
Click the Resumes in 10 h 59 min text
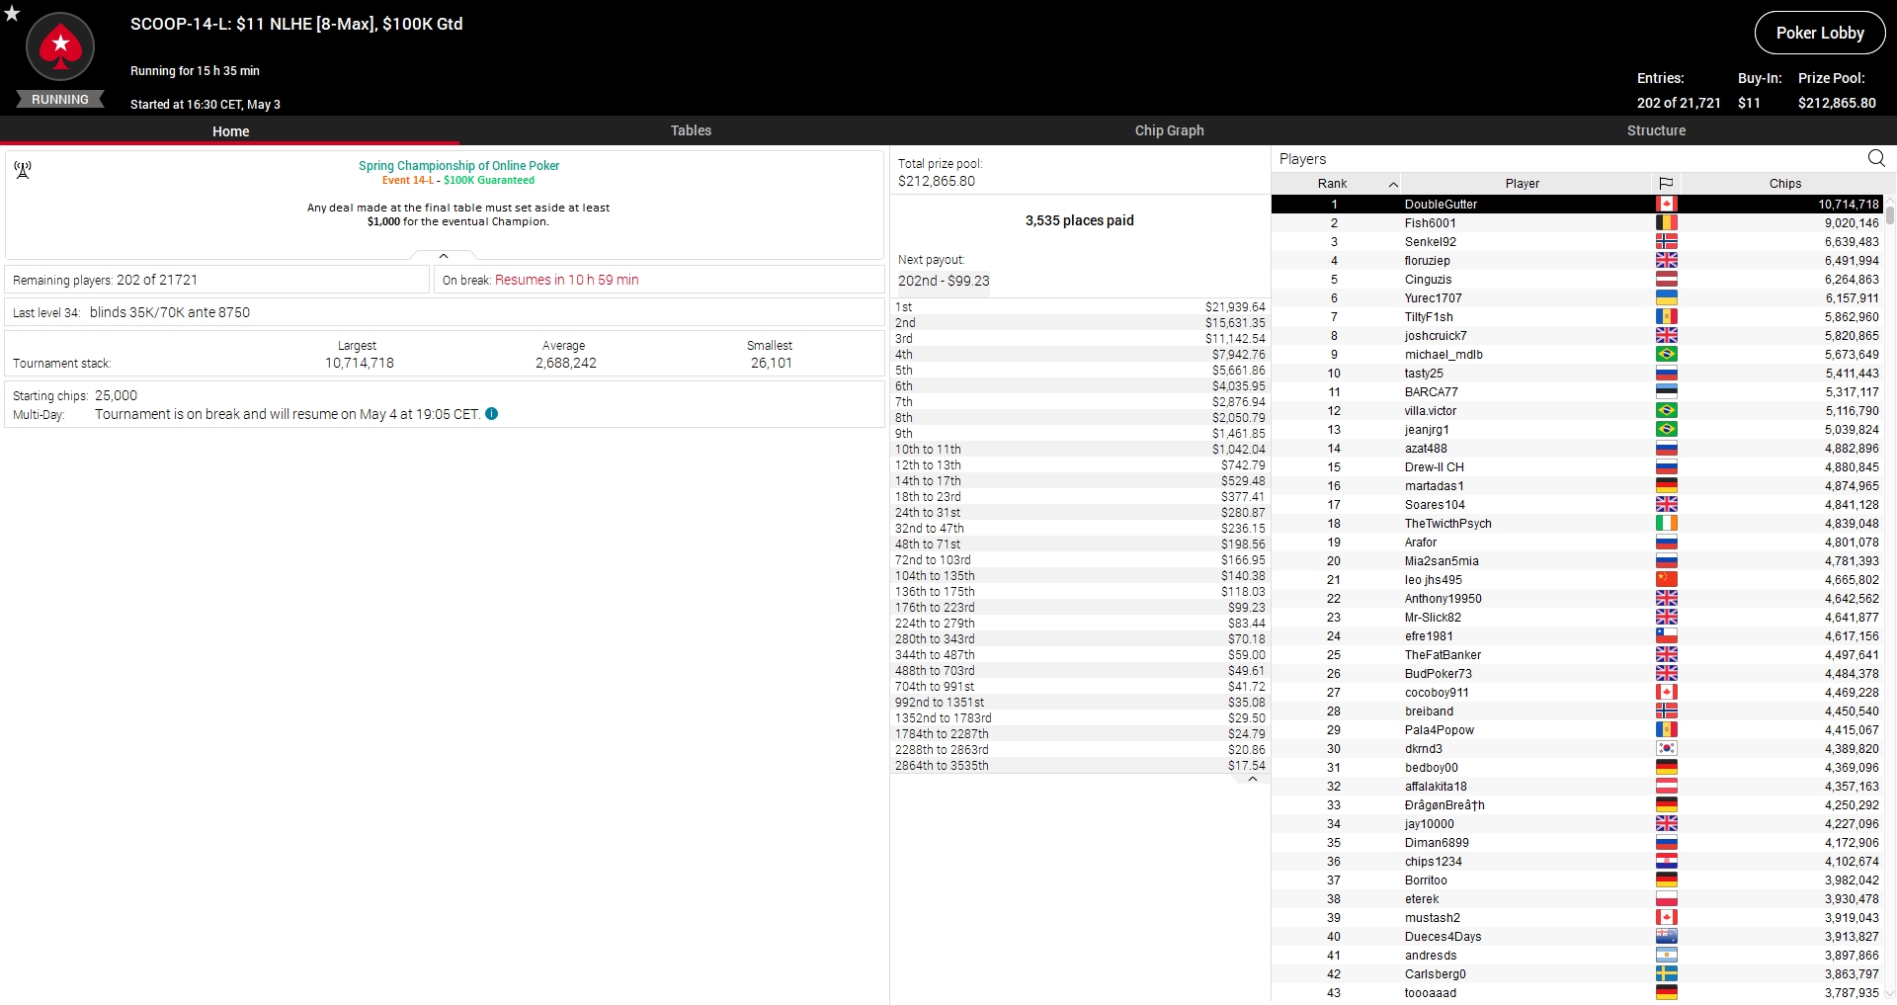click(567, 280)
